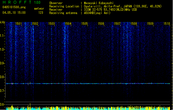Select the Ogata-vill. Akita-Pref. JAPAN location text
This screenshot has height=110, width=173.
123,6
